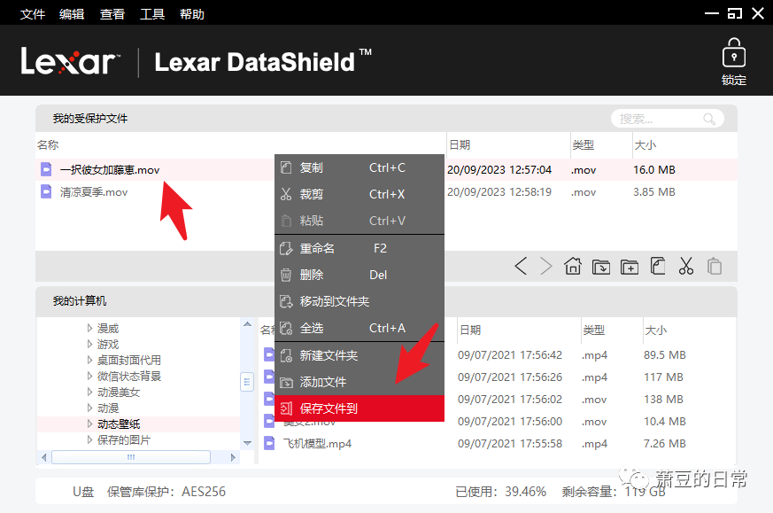Click tree vertical scrollbar thumb
The width and height of the screenshot is (773, 513).
pos(247,382)
